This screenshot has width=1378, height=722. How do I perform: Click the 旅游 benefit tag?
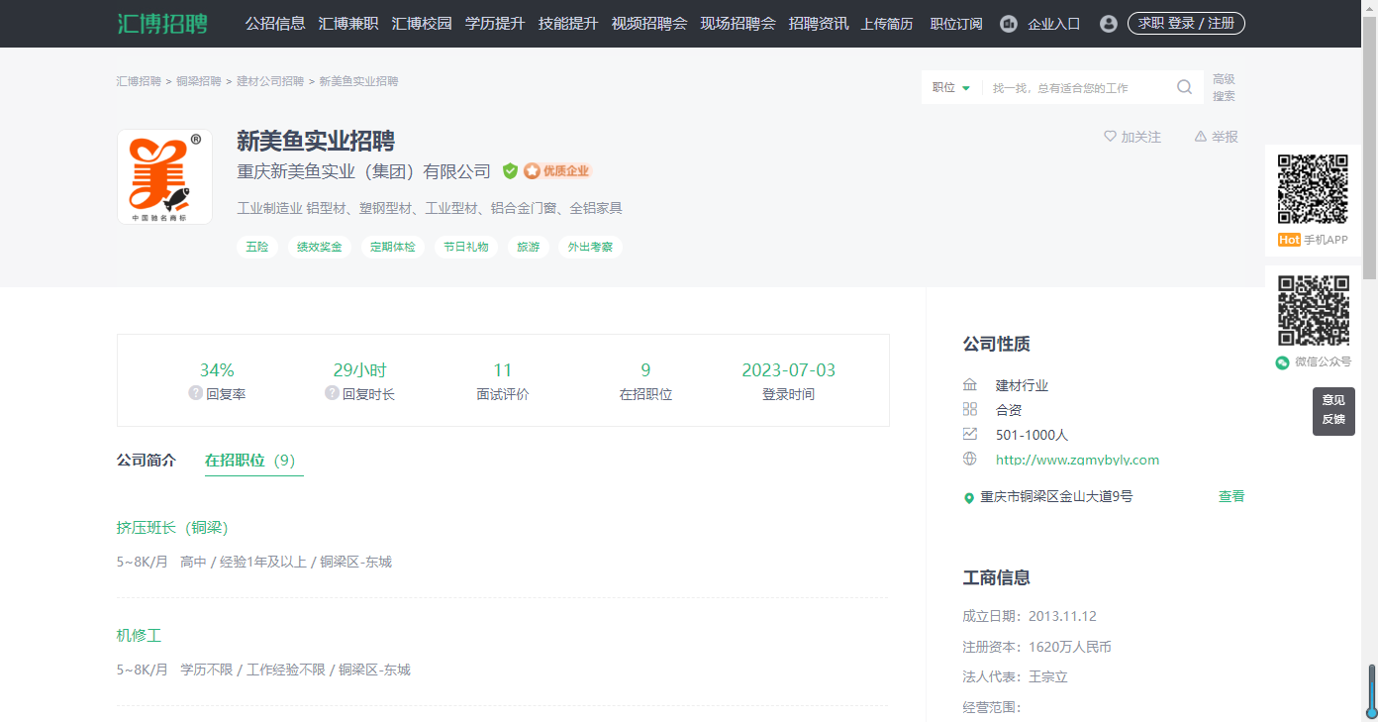(529, 247)
